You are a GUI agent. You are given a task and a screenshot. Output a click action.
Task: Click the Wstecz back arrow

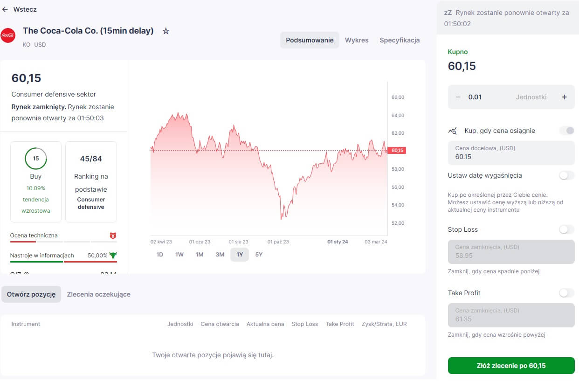click(x=5, y=9)
